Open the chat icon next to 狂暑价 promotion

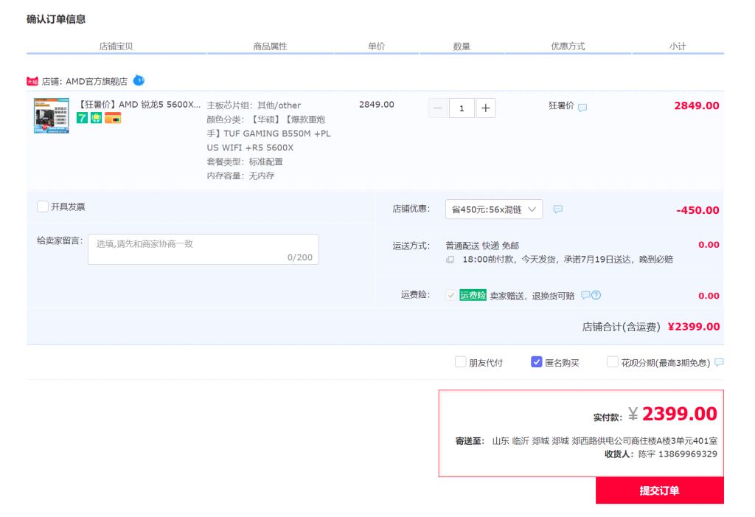[582, 107]
